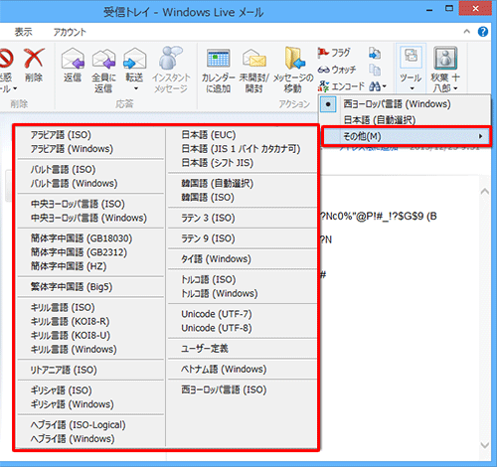
Task: Click the Delete (削除) red X icon
Action: click(34, 59)
